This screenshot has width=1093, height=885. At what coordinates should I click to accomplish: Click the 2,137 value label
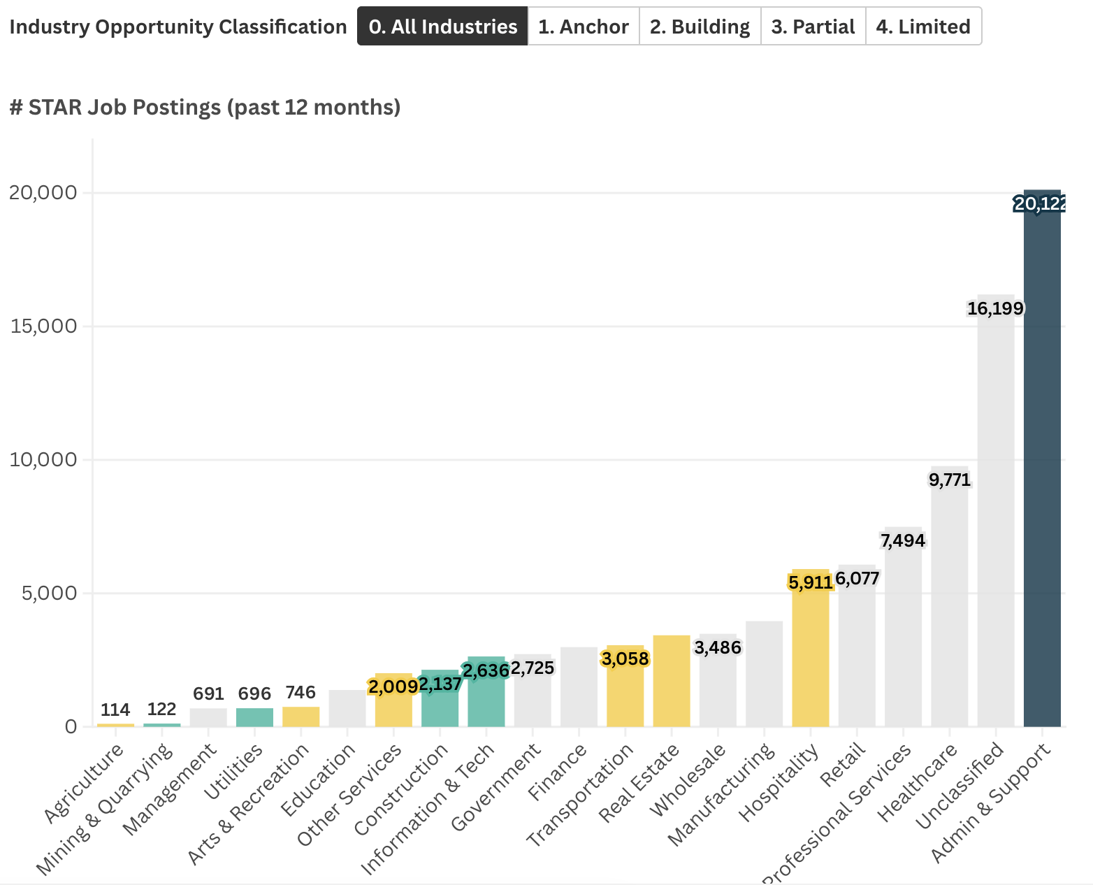click(x=440, y=683)
